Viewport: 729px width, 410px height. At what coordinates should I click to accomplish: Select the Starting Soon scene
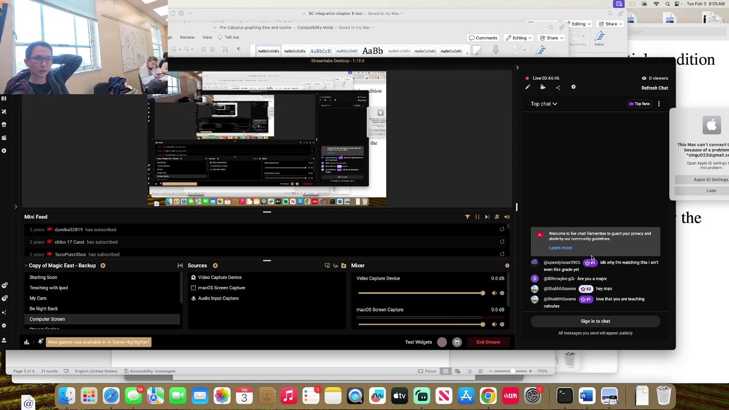coord(103,277)
